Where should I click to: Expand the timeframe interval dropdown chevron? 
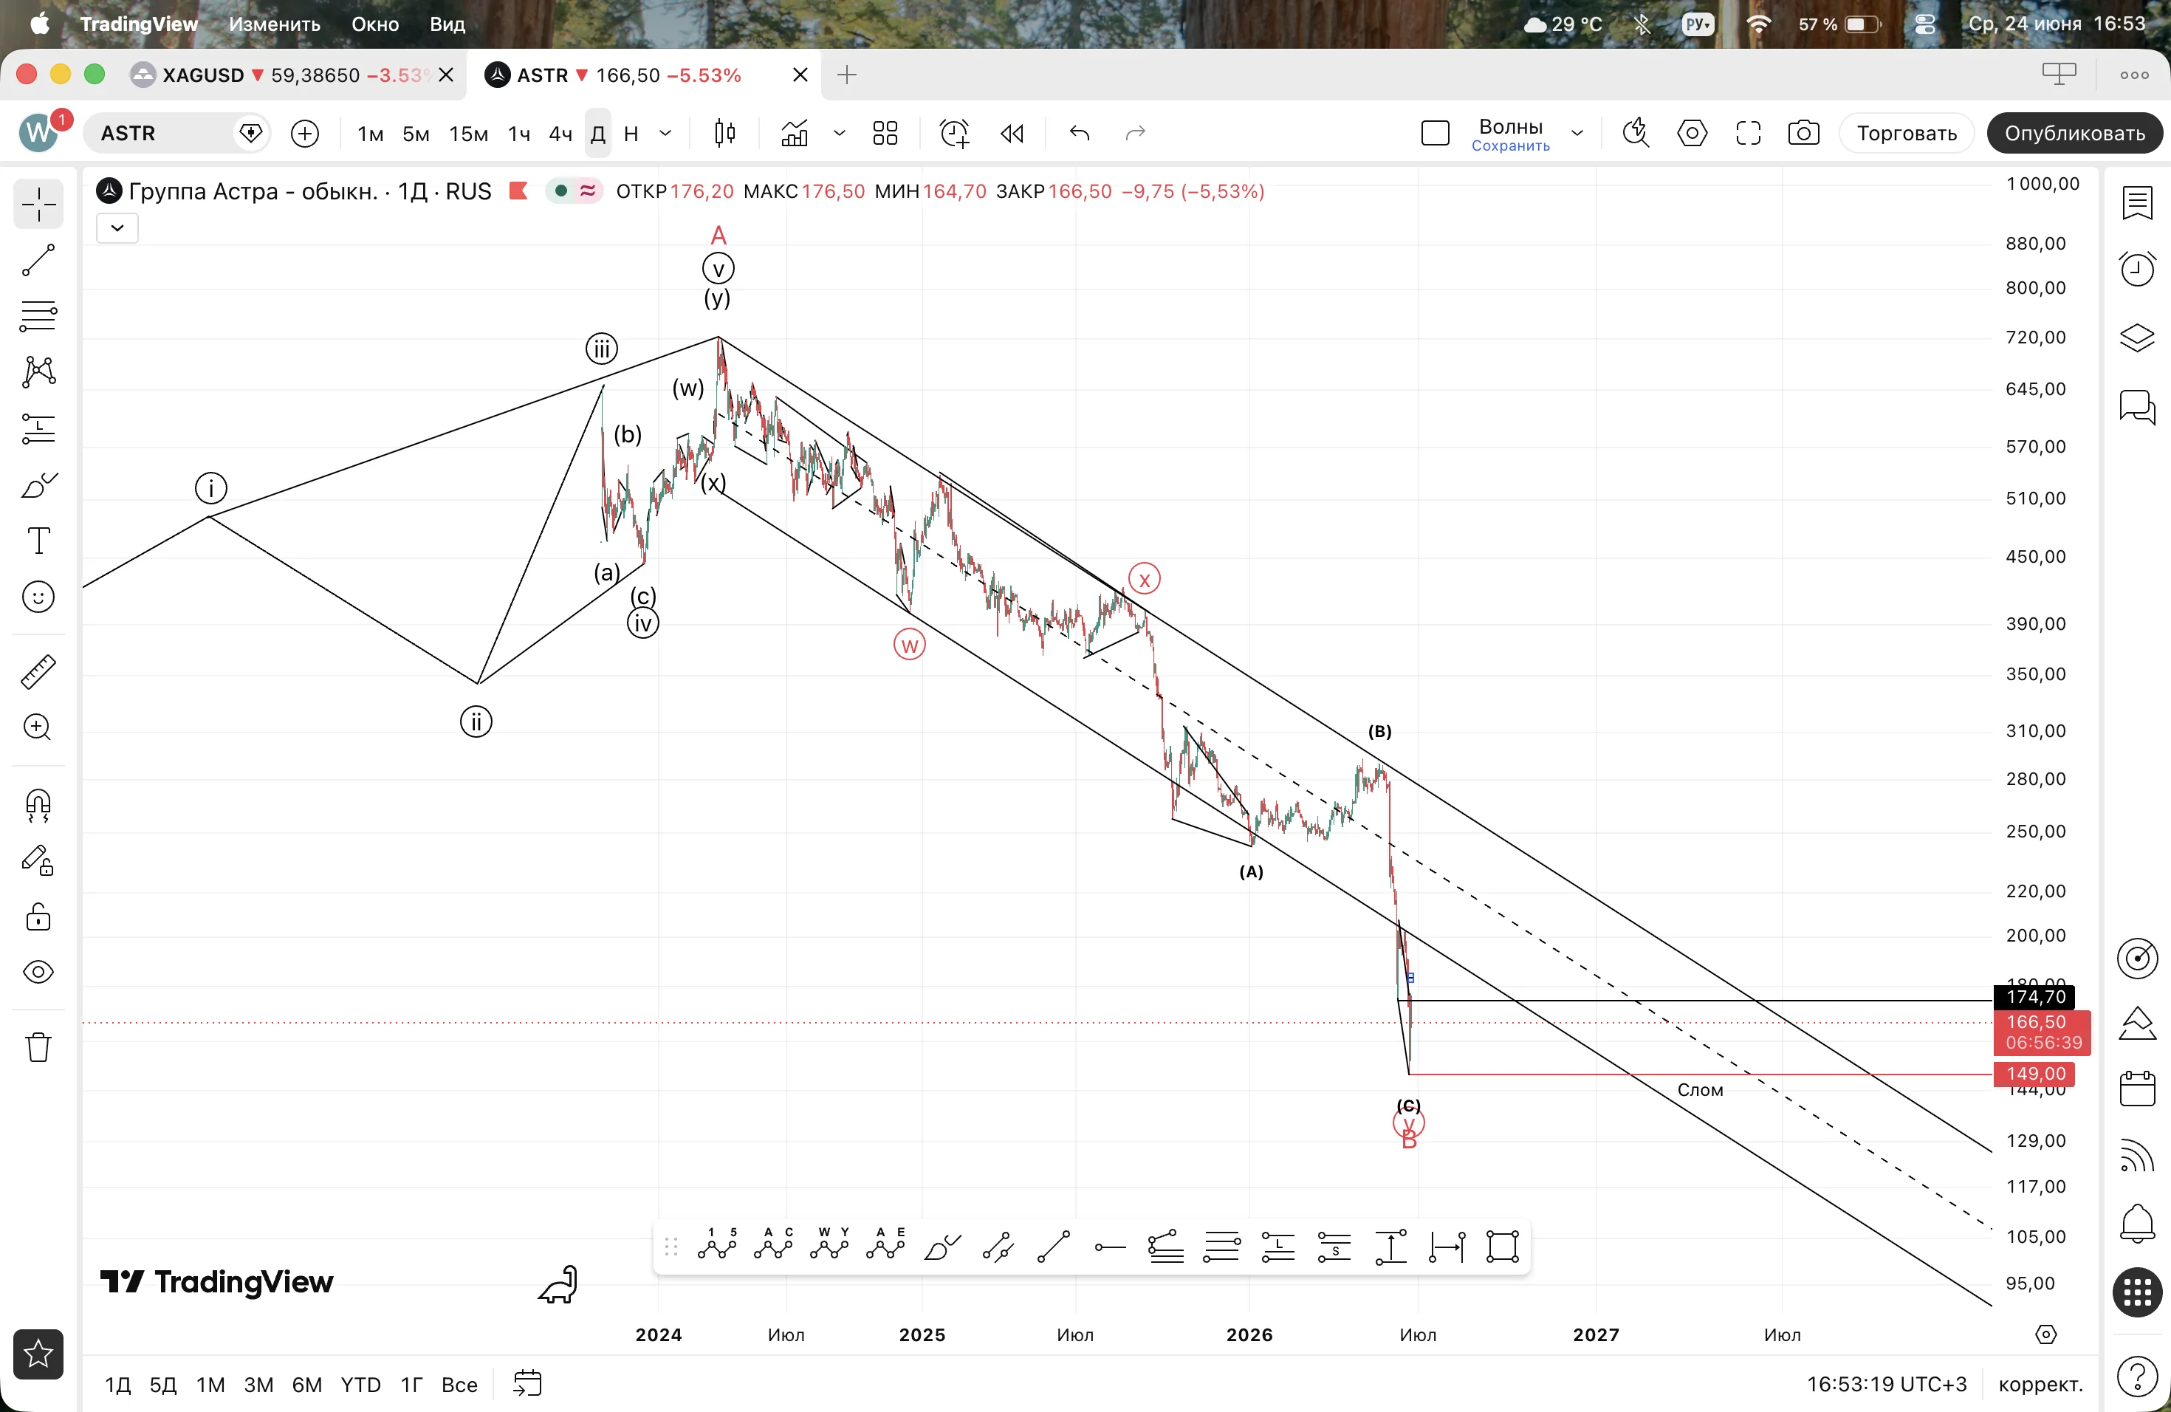(666, 133)
